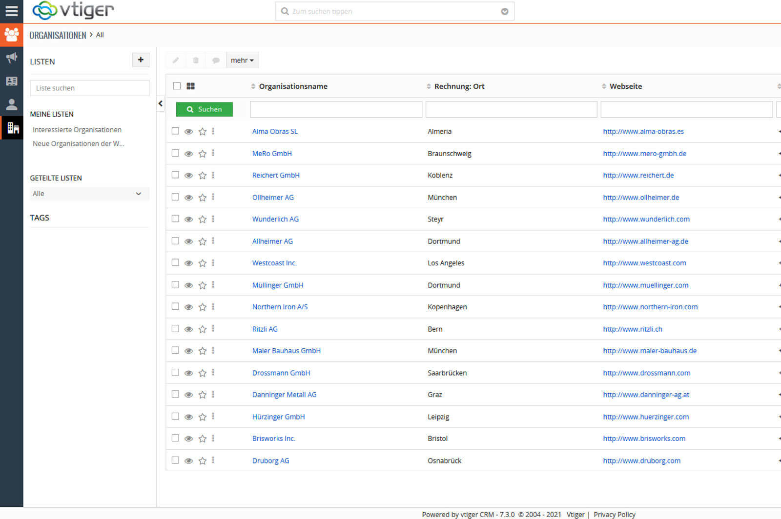
Task: Expand the mehr dropdown menu
Action: click(242, 60)
